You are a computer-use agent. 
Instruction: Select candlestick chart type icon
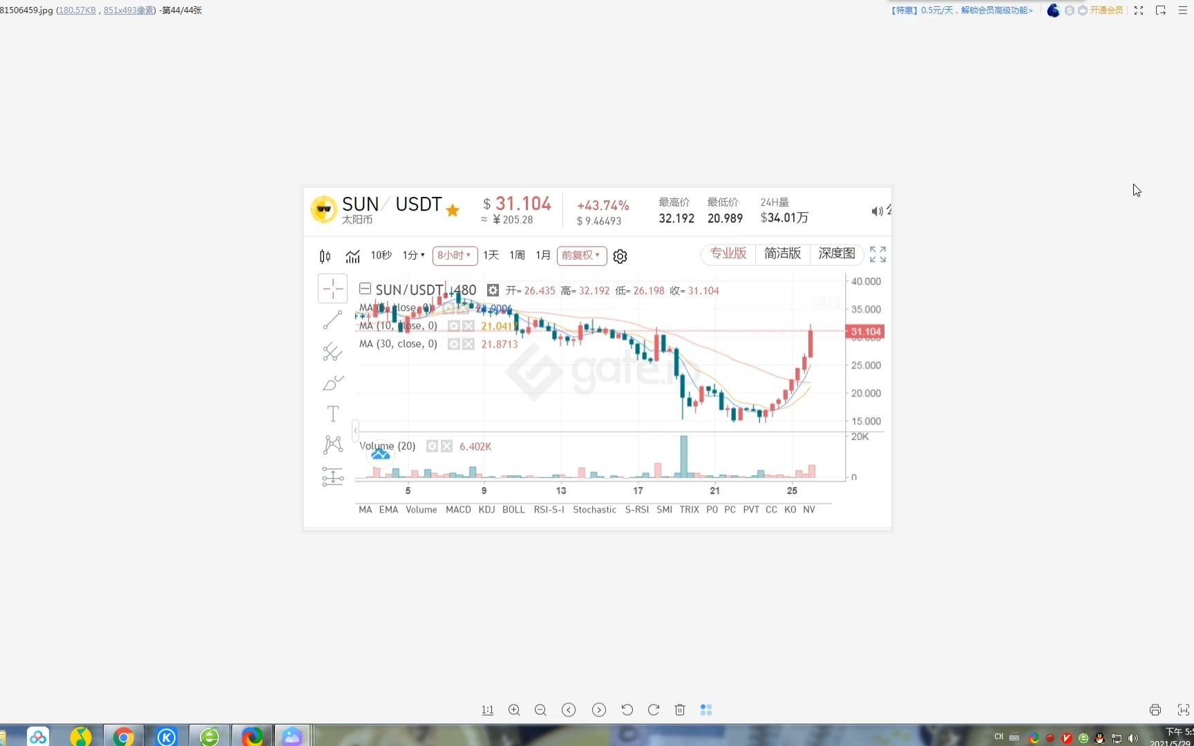[325, 256]
